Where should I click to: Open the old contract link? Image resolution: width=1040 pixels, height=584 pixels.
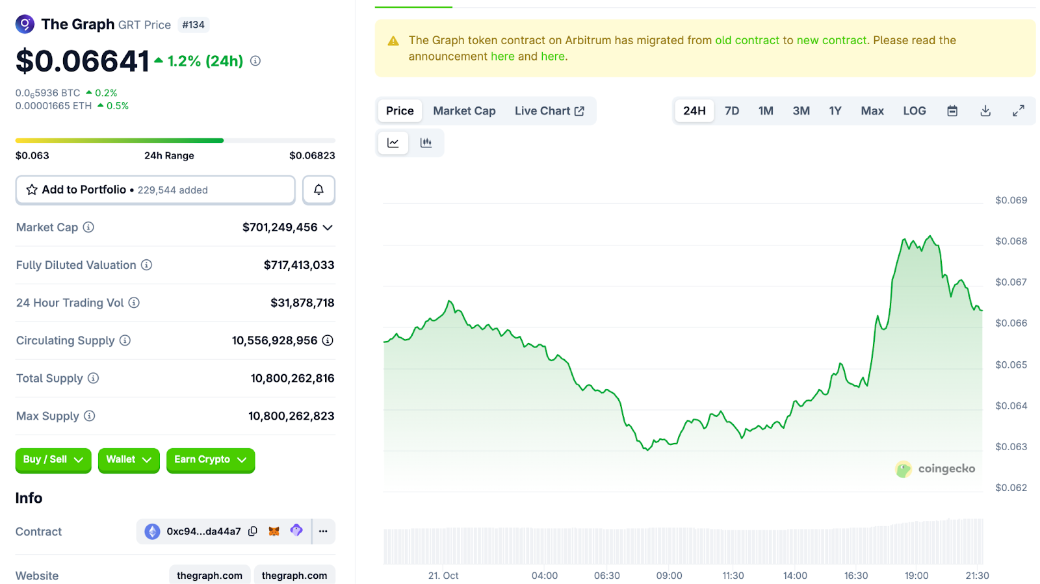click(x=747, y=40)
